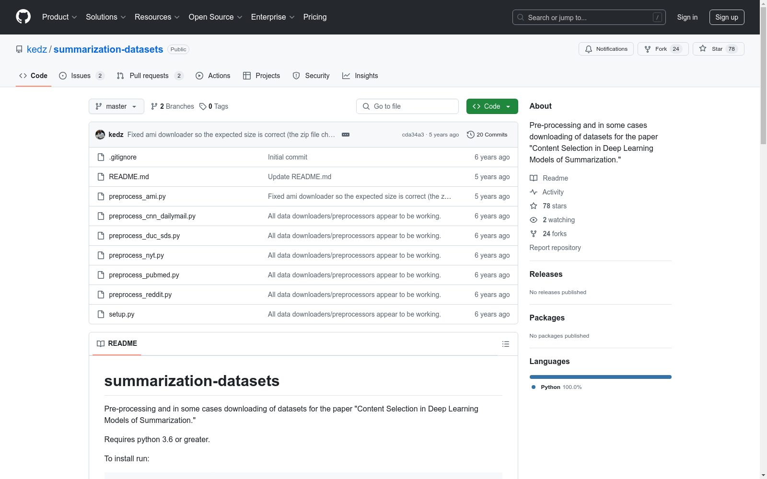Click the repository book icon beside kedz
767x479 pixels.
tap(19, 49)
